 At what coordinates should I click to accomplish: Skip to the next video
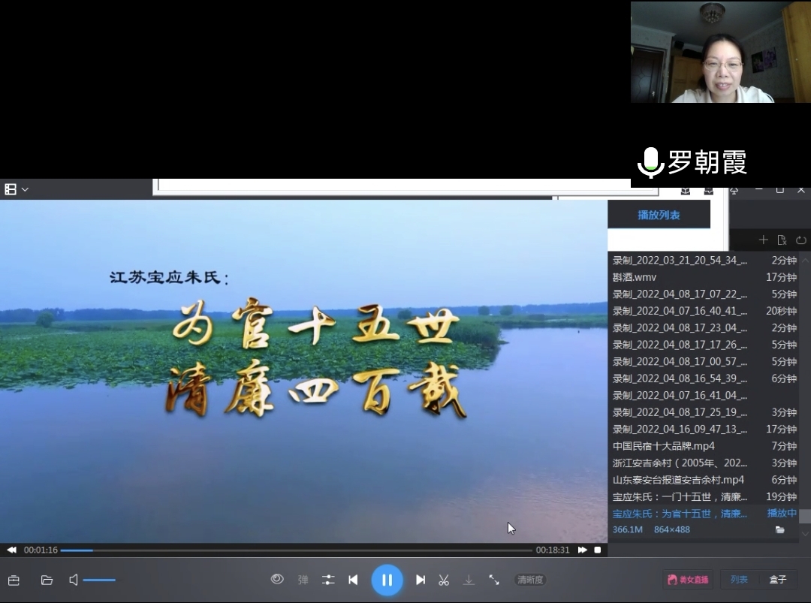(421, 580)
